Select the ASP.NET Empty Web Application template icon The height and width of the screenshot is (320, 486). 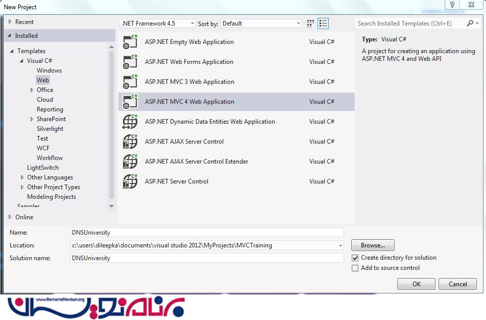tap(130, 42)
